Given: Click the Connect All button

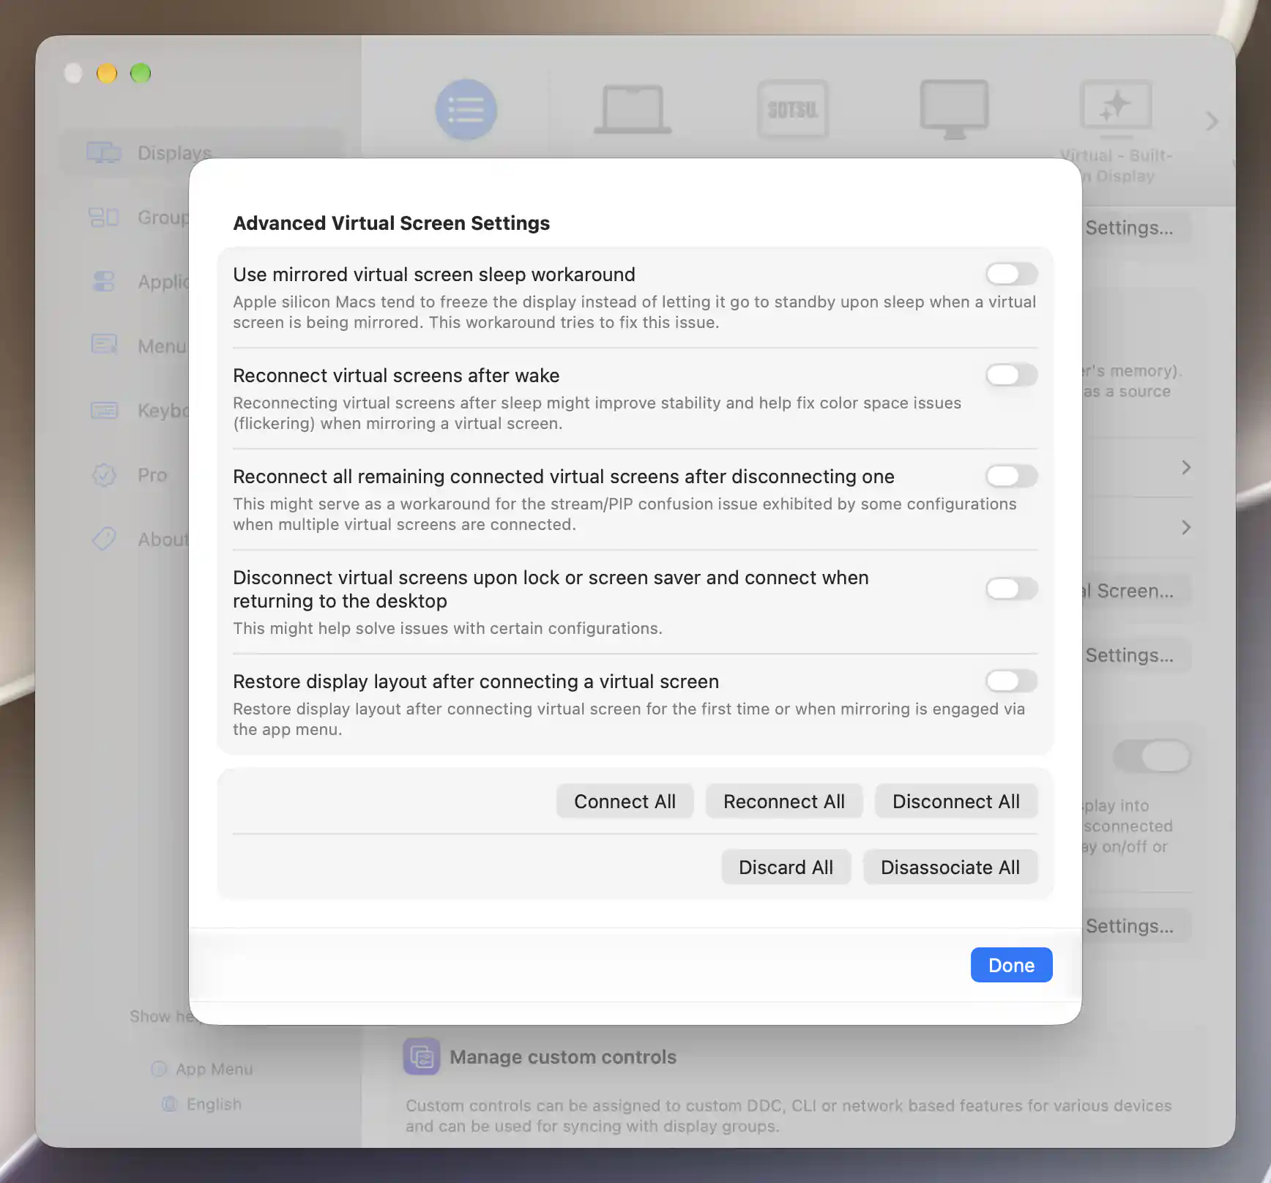Looking at the screenshot, I should (625, 802).
